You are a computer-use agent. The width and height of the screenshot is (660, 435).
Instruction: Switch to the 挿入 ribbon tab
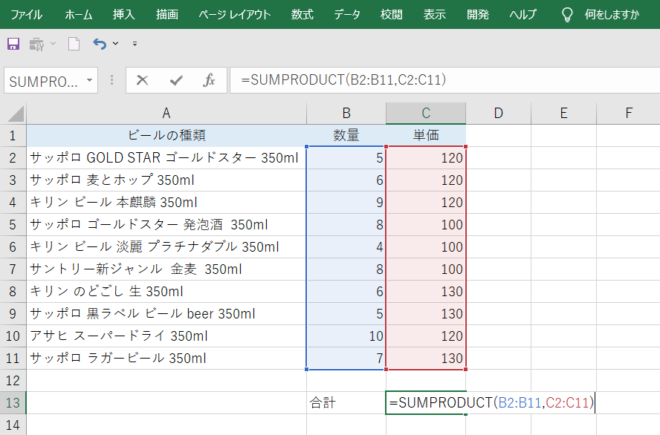click(x=124, y=14)
